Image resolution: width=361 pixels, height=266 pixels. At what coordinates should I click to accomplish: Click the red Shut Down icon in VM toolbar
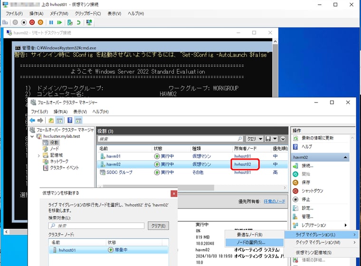[x=32, y=22]
